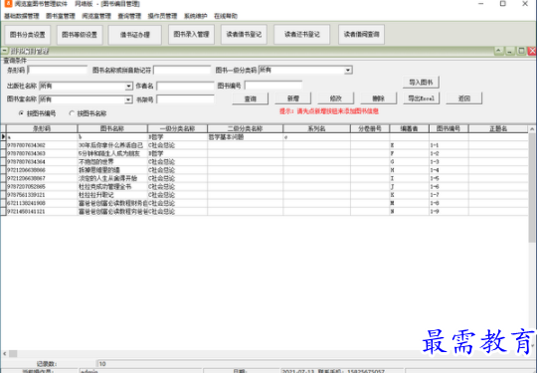
Task: Click the 图书等级设置 toolbar button
Action: coord(80,35)
